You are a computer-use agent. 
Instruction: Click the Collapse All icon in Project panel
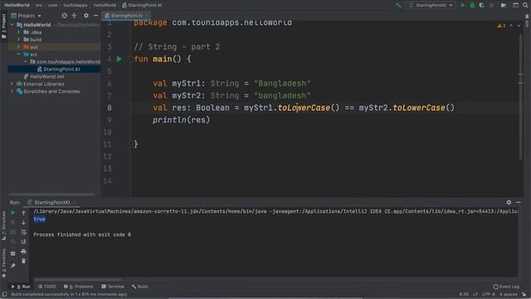(74, 16)
